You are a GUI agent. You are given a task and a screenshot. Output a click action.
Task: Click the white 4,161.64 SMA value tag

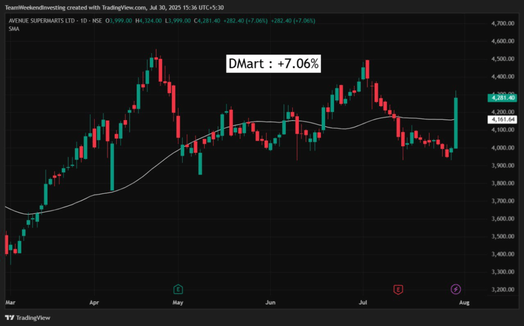(x=503, y=120)
